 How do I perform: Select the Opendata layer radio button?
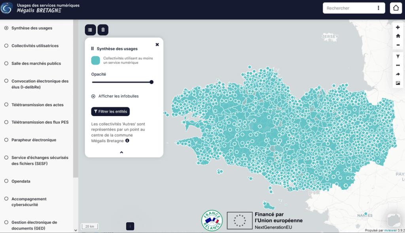[6, 181]
